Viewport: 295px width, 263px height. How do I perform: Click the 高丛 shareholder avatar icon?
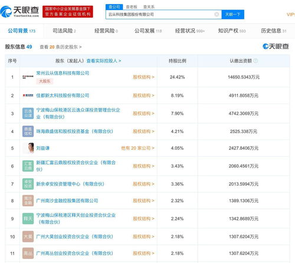coord(28,253)
